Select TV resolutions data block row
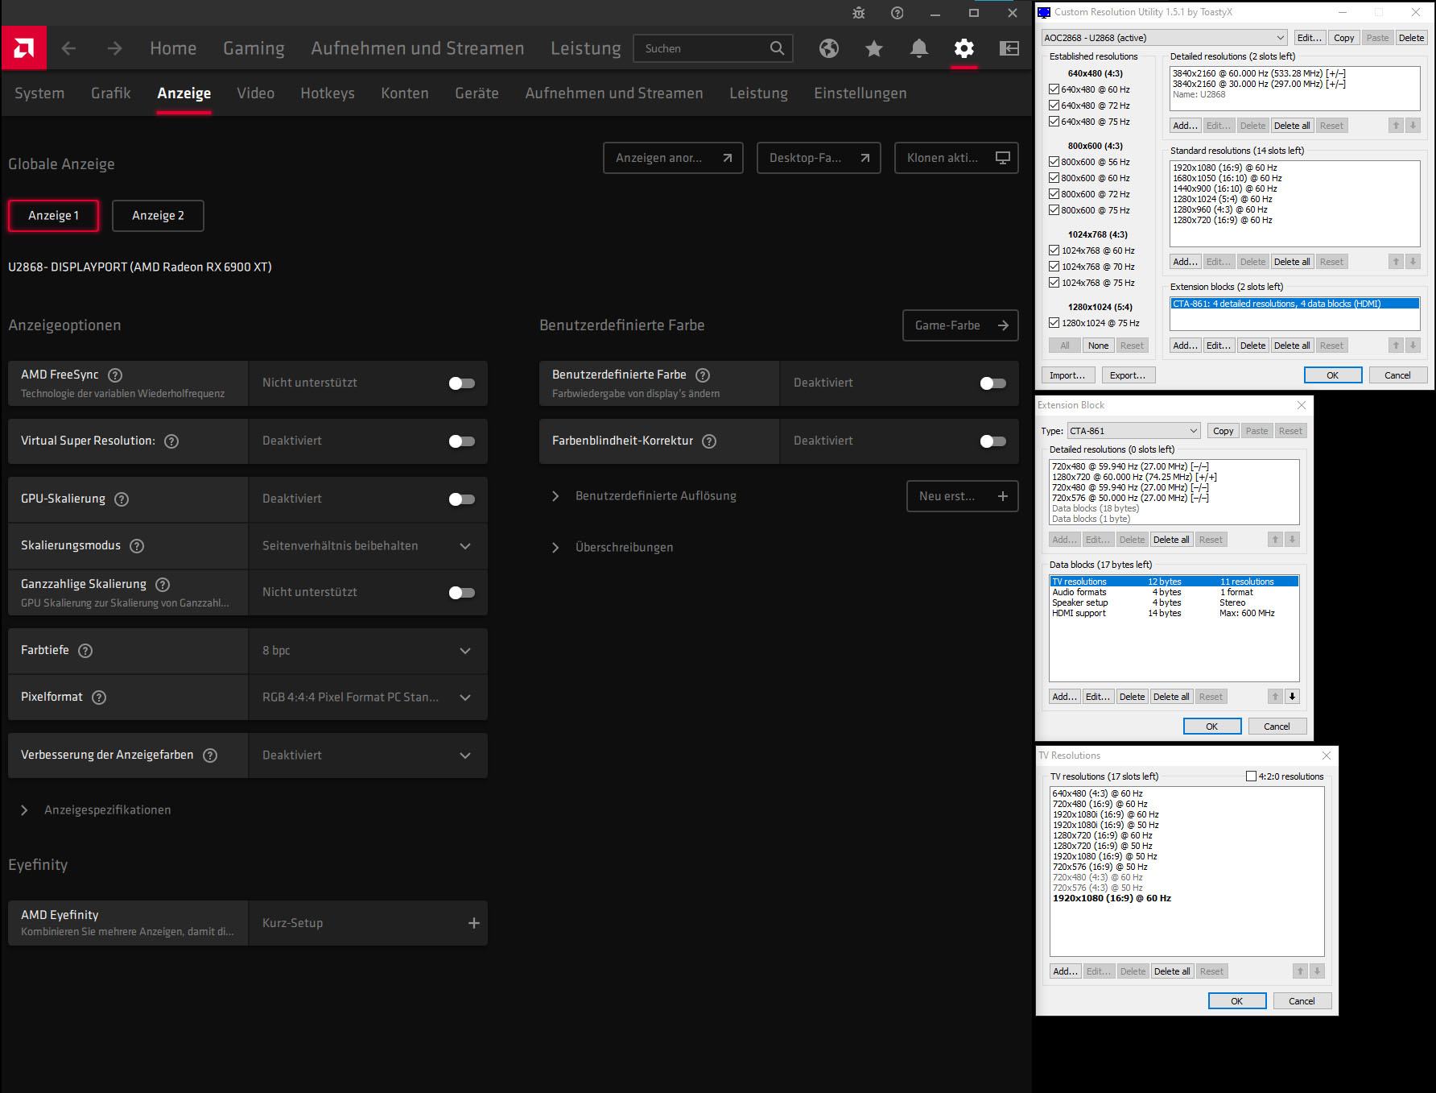This screenshot has height=1093, width=1436. 1174,582
